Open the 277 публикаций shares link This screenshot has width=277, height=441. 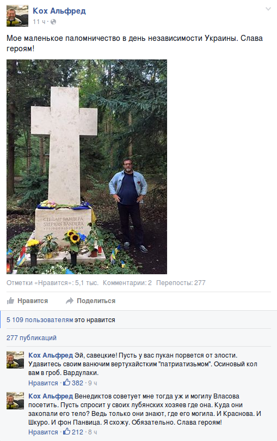tap(32, 337)
